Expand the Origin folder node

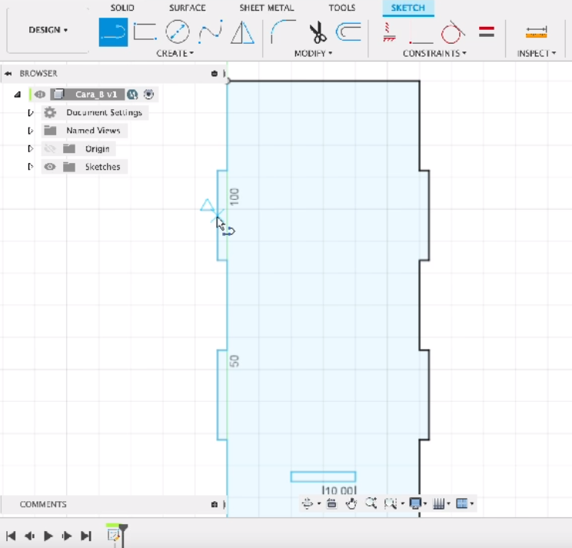(x=31, y=149)
